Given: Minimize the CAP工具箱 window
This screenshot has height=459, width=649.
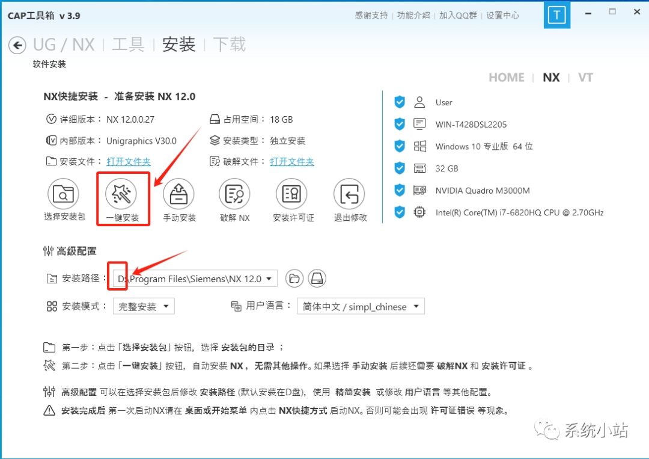Looking at the screenshot, I should [588, 13].
